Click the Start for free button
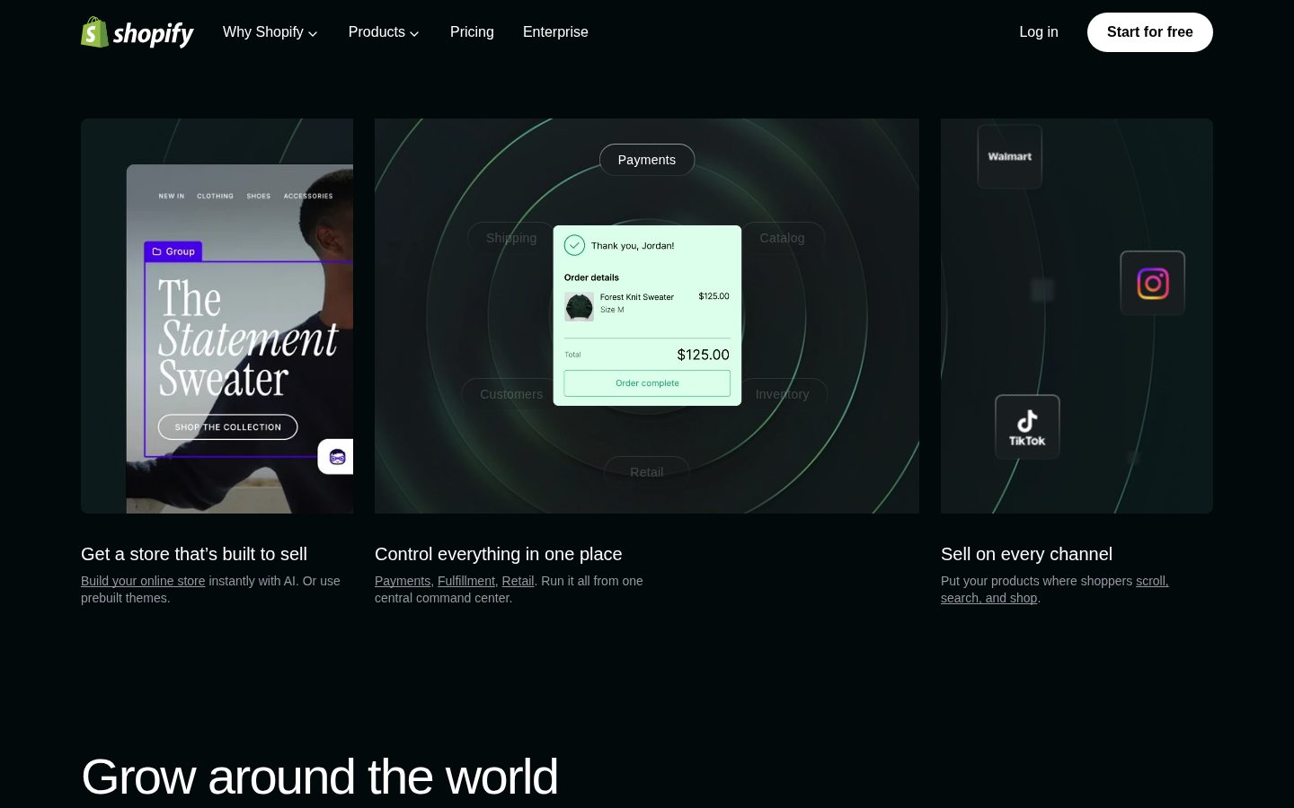Viewport: 1294px width, 808px height. coord(1150,32)
